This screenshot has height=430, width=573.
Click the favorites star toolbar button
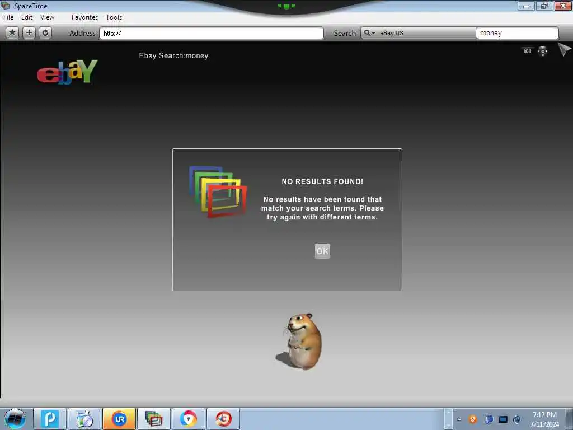(x=12, y=33)
